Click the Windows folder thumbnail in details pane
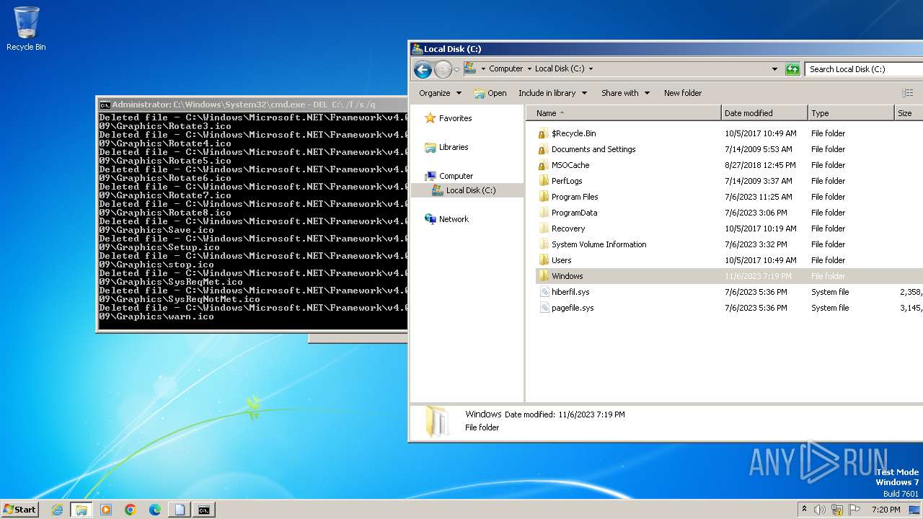 click(436, 421)
